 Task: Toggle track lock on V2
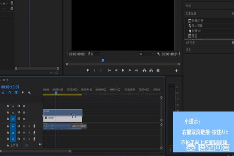[8, 112]
